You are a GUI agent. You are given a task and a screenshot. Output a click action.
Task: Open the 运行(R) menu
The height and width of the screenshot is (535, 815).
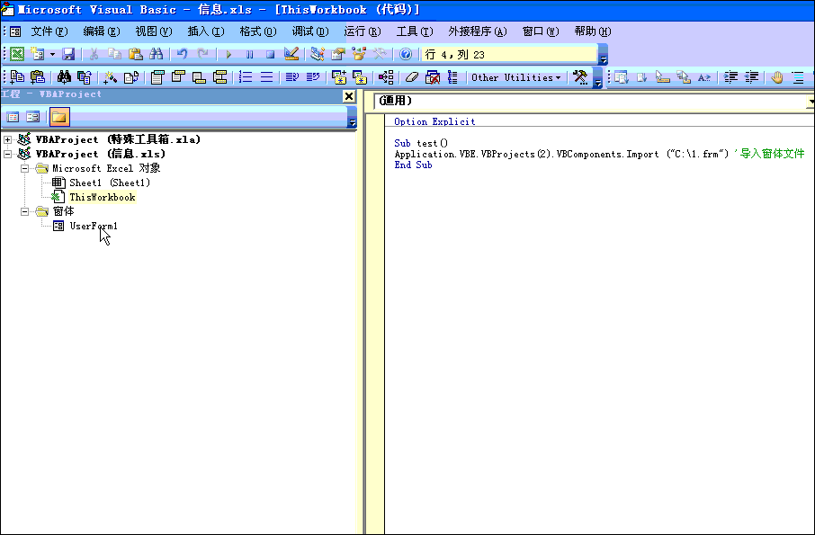363,31
